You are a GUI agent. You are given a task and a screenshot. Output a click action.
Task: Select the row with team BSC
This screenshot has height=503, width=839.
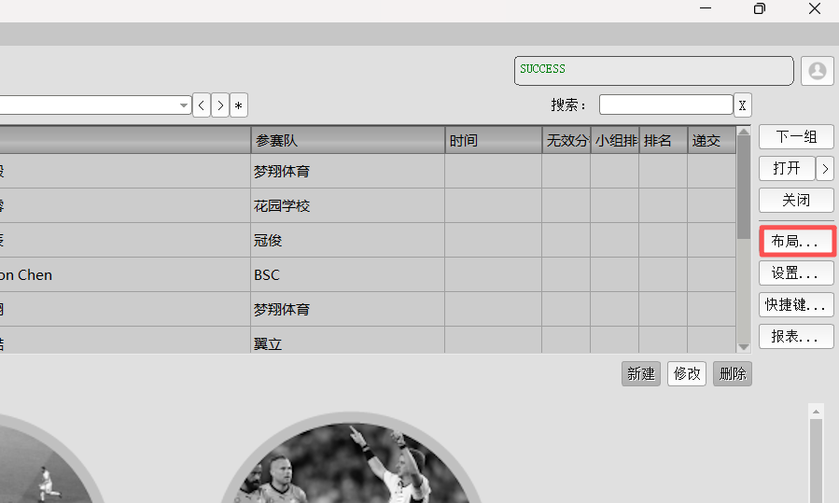(x=347, y=275)
